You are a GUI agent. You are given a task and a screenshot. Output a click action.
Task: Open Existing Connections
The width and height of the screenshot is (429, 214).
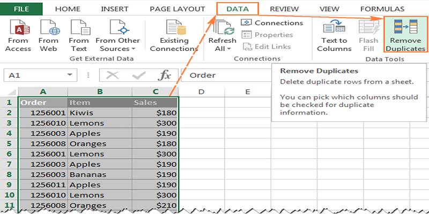coord(174,35)
